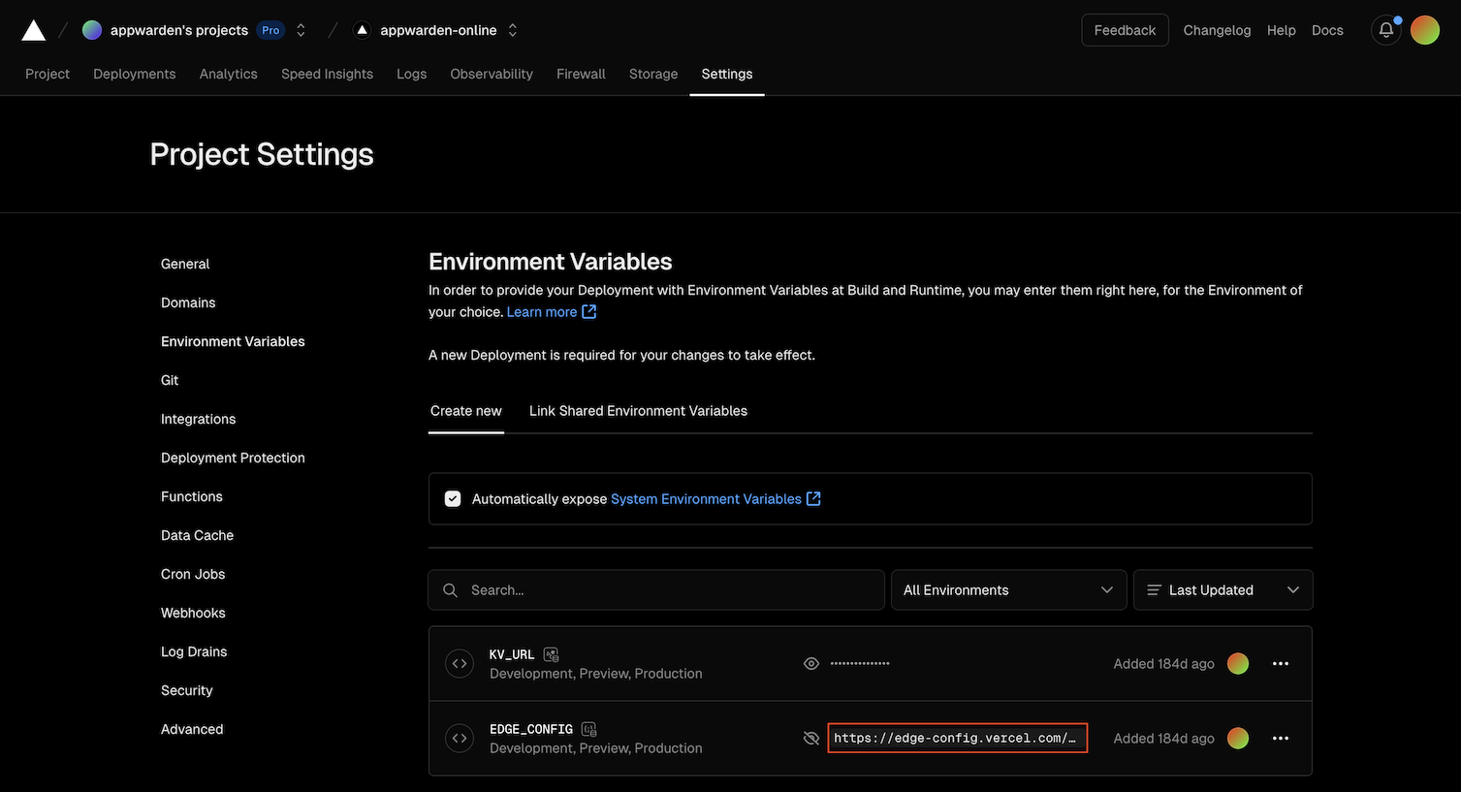
Task: Click the magnifier icon in the search bar
Action: click(450, 589)
